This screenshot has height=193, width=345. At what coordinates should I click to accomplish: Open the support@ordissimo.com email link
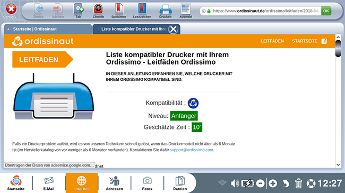[x=192, y=150]
